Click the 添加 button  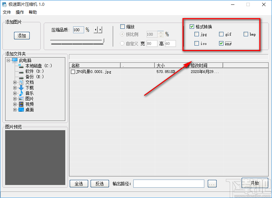coord(22,36)
